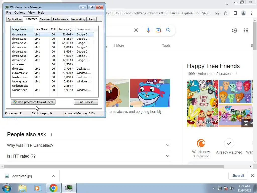Sort processes by CPU column
Image resolution: width=257 pixels, height=193 pixels.
53,29
